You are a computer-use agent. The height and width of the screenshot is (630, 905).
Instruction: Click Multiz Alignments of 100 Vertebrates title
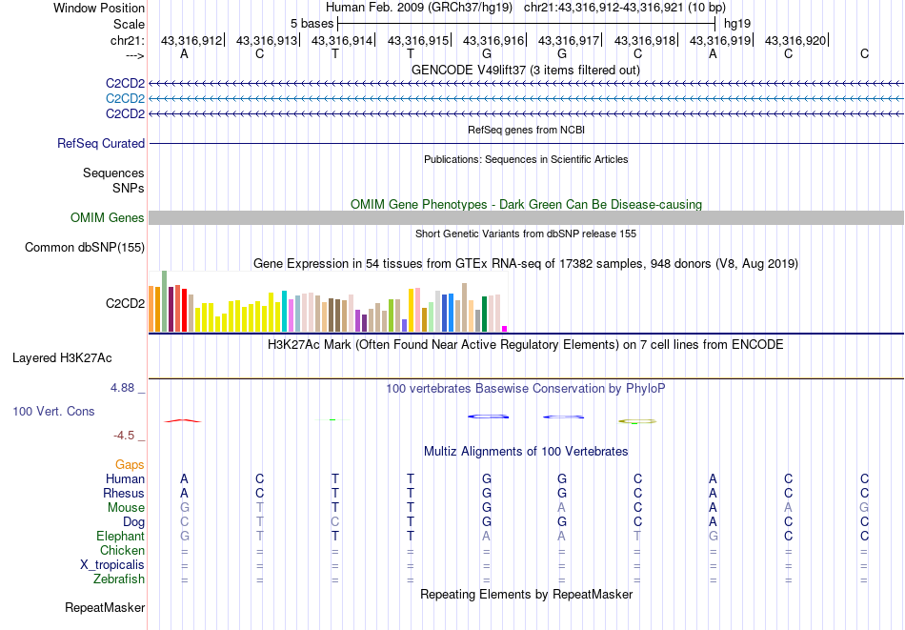[x=526, y=452]
